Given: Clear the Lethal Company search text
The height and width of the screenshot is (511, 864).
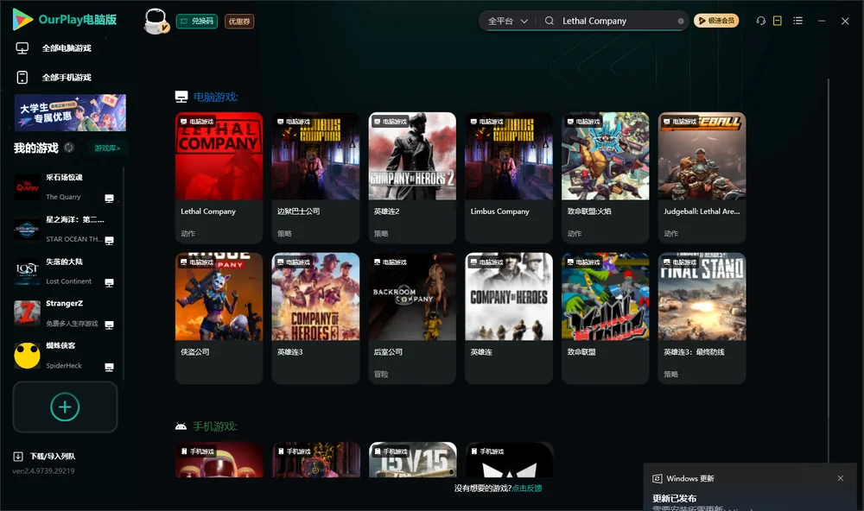Looking at the screenshot, I should pyautogui.click(x=681, y=21).
